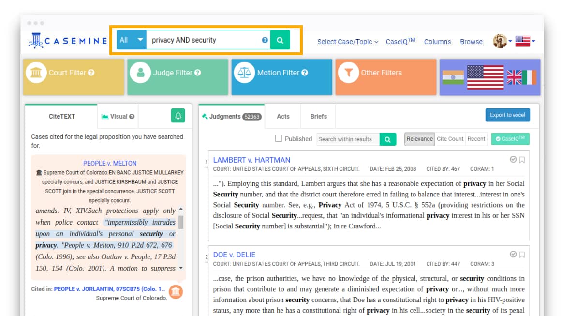The image size is (562, 316).
Task: Click the magnifier search button beside query
Action: [x=280, y=40]
